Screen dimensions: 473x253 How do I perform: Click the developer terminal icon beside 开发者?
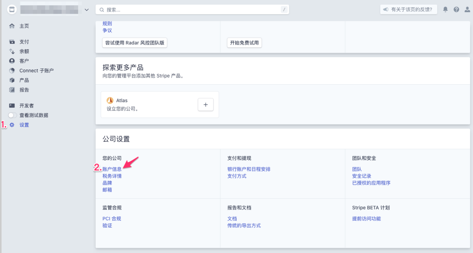coord(12,106)
